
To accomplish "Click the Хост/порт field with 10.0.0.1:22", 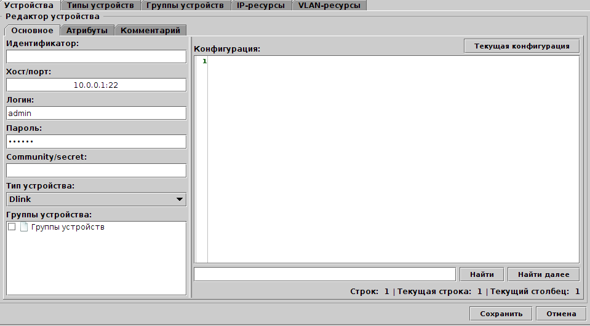I will pyautogui.click(x=96, y=85).
